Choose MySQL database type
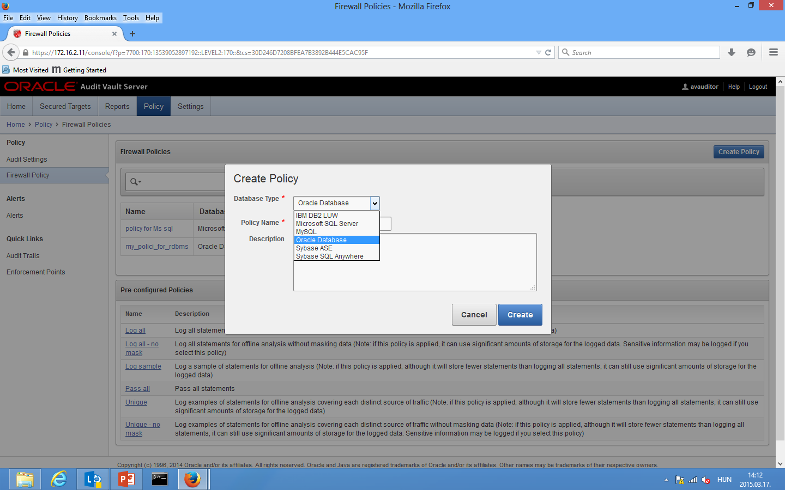Image resolution: width=785 pixels, height=490 pixels. pos(336,232)
